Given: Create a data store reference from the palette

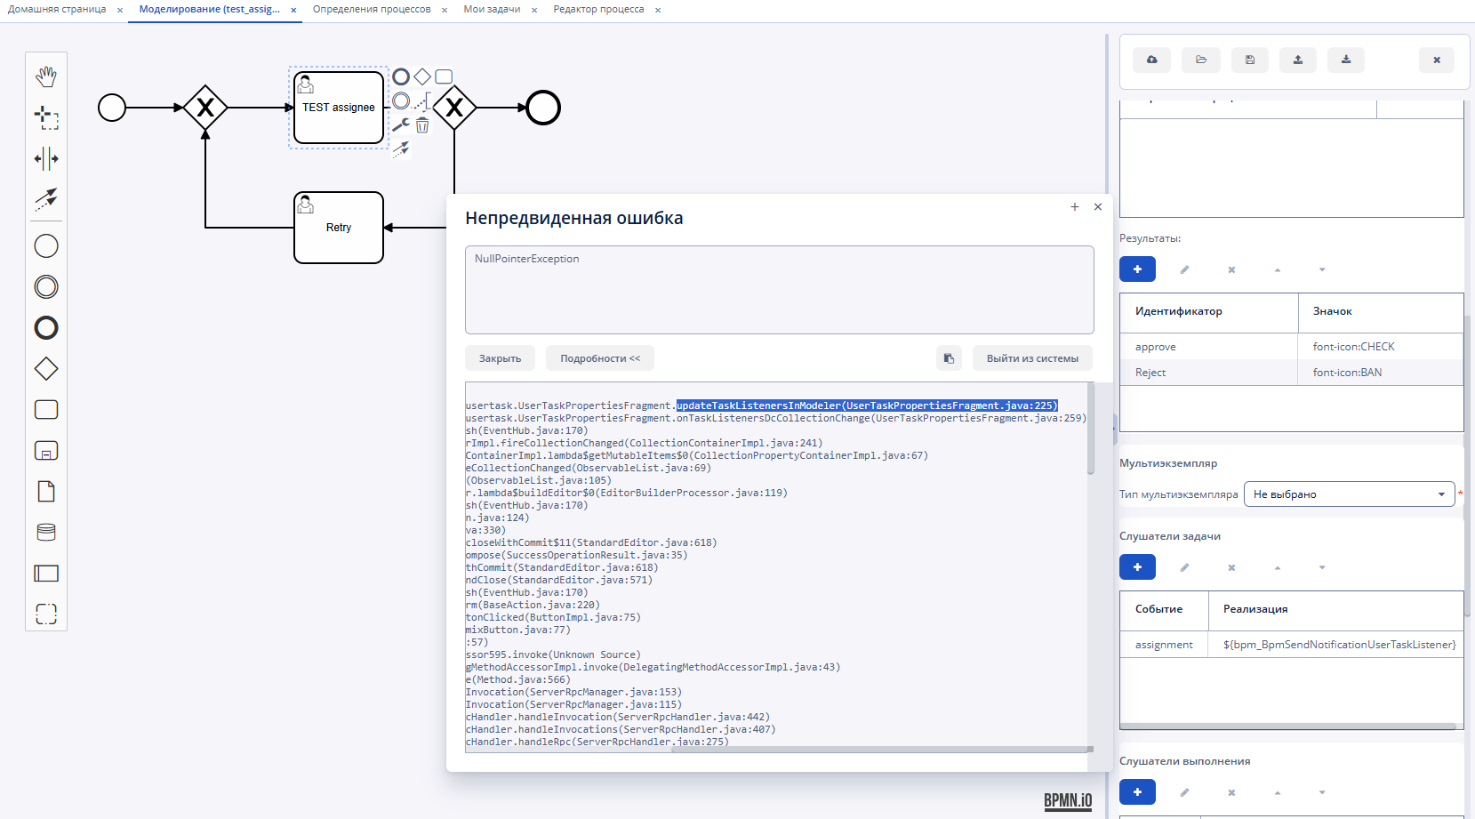Looking at the screenshot, I should pyautogui.click(x=46, y=532).
